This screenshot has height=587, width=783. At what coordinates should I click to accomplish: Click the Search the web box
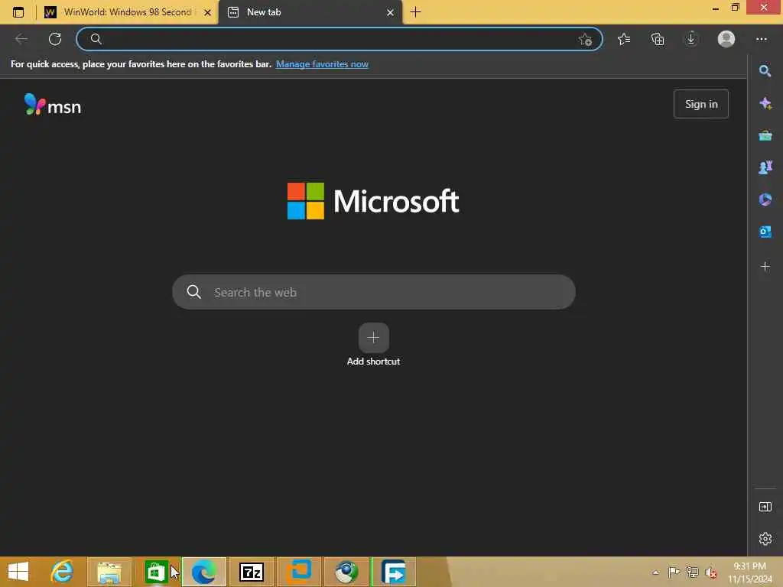click(373, 292)
